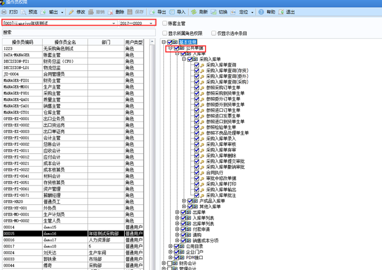The image size is (382, 270).
Task: Click the folder icon of 付款申请 node
Action: (x=188, y=229)
